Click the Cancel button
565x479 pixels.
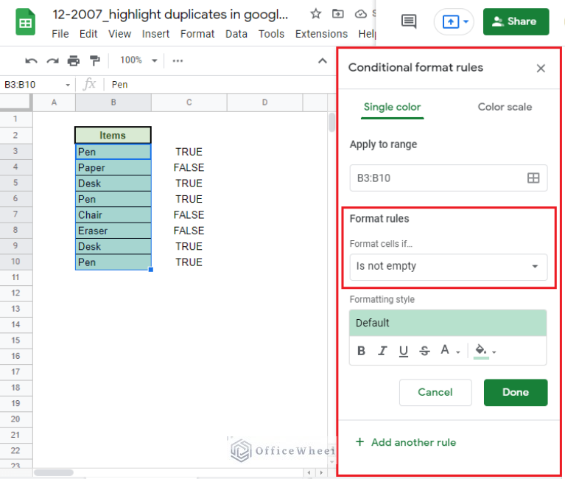click(435, 392)
